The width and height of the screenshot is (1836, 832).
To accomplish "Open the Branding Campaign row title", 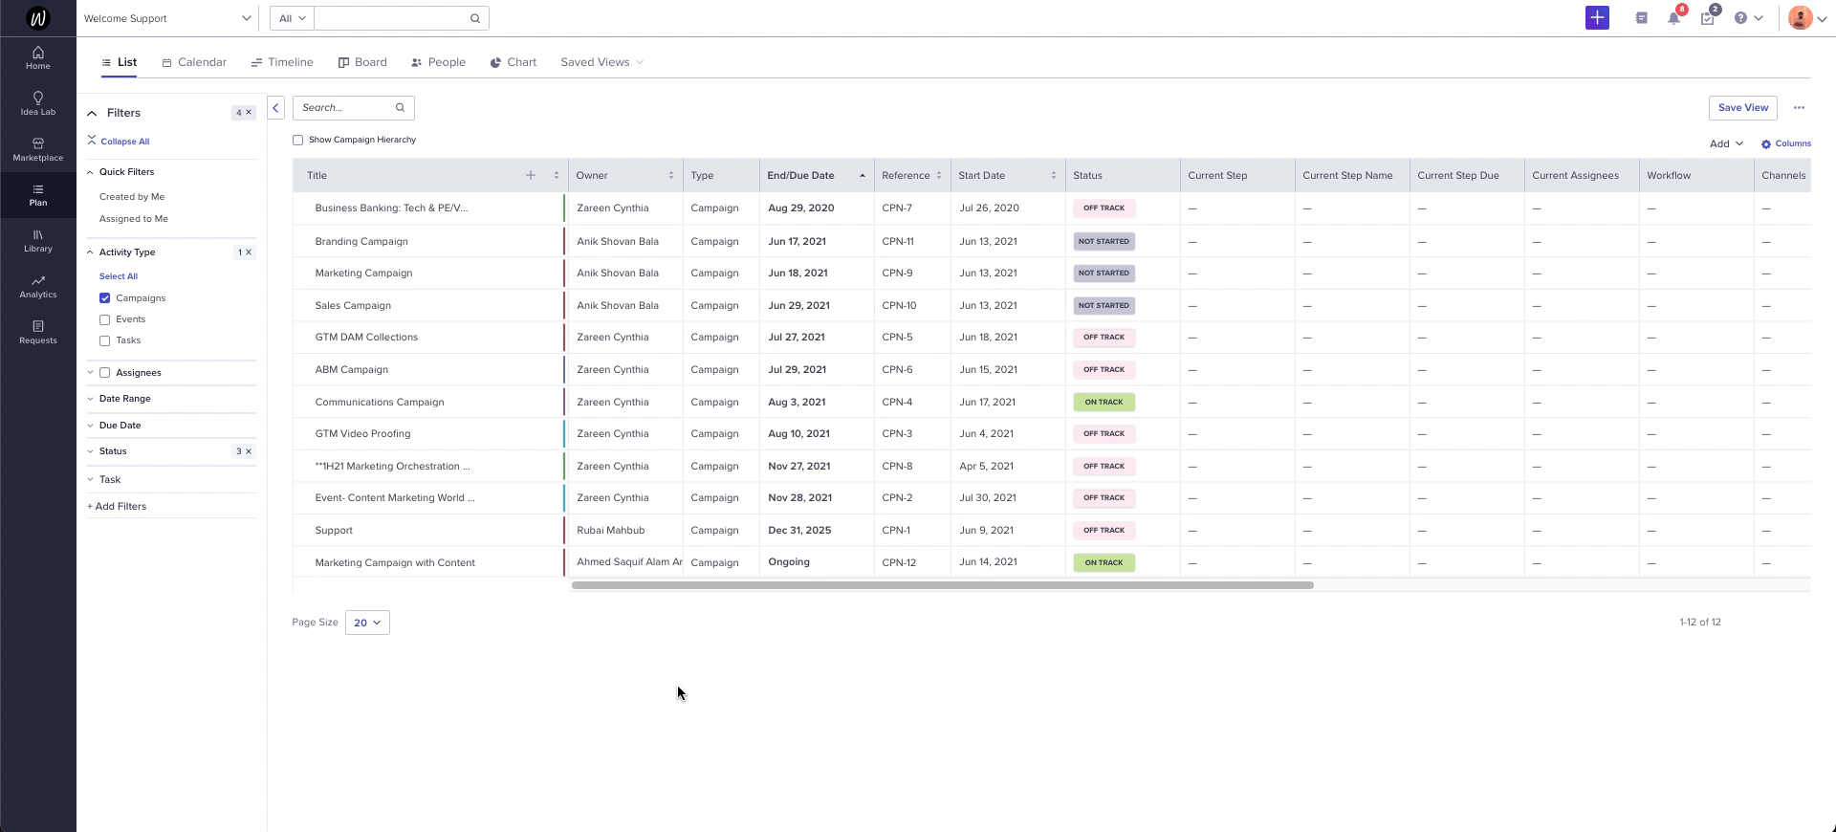I will 361,242.
